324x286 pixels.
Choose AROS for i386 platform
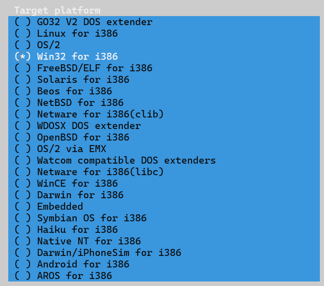pyautogui.click(x=63, y=276)
